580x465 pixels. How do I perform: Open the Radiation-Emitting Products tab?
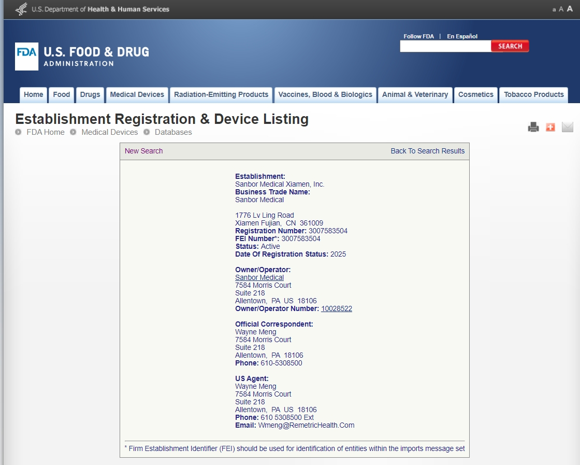221,95
